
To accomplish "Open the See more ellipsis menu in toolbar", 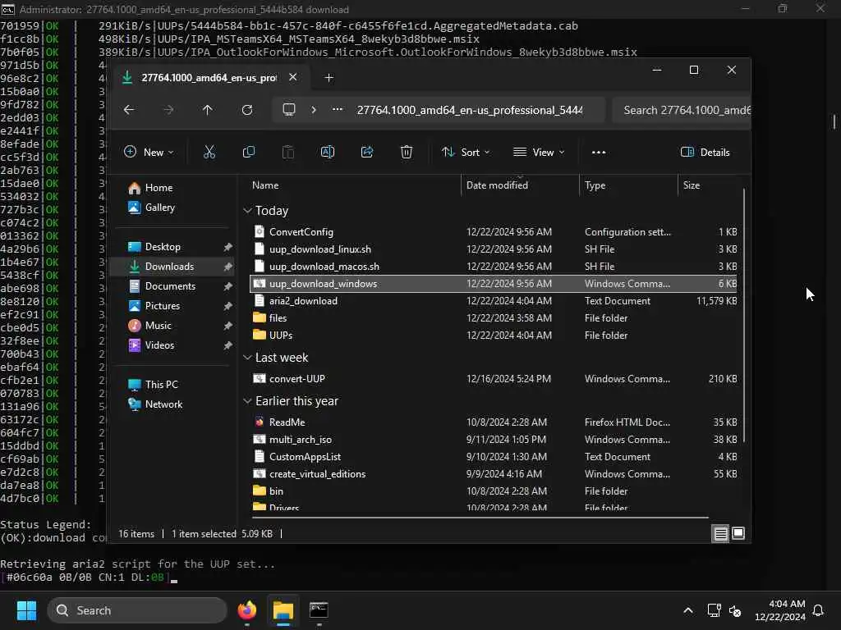I will click(599, 152).
